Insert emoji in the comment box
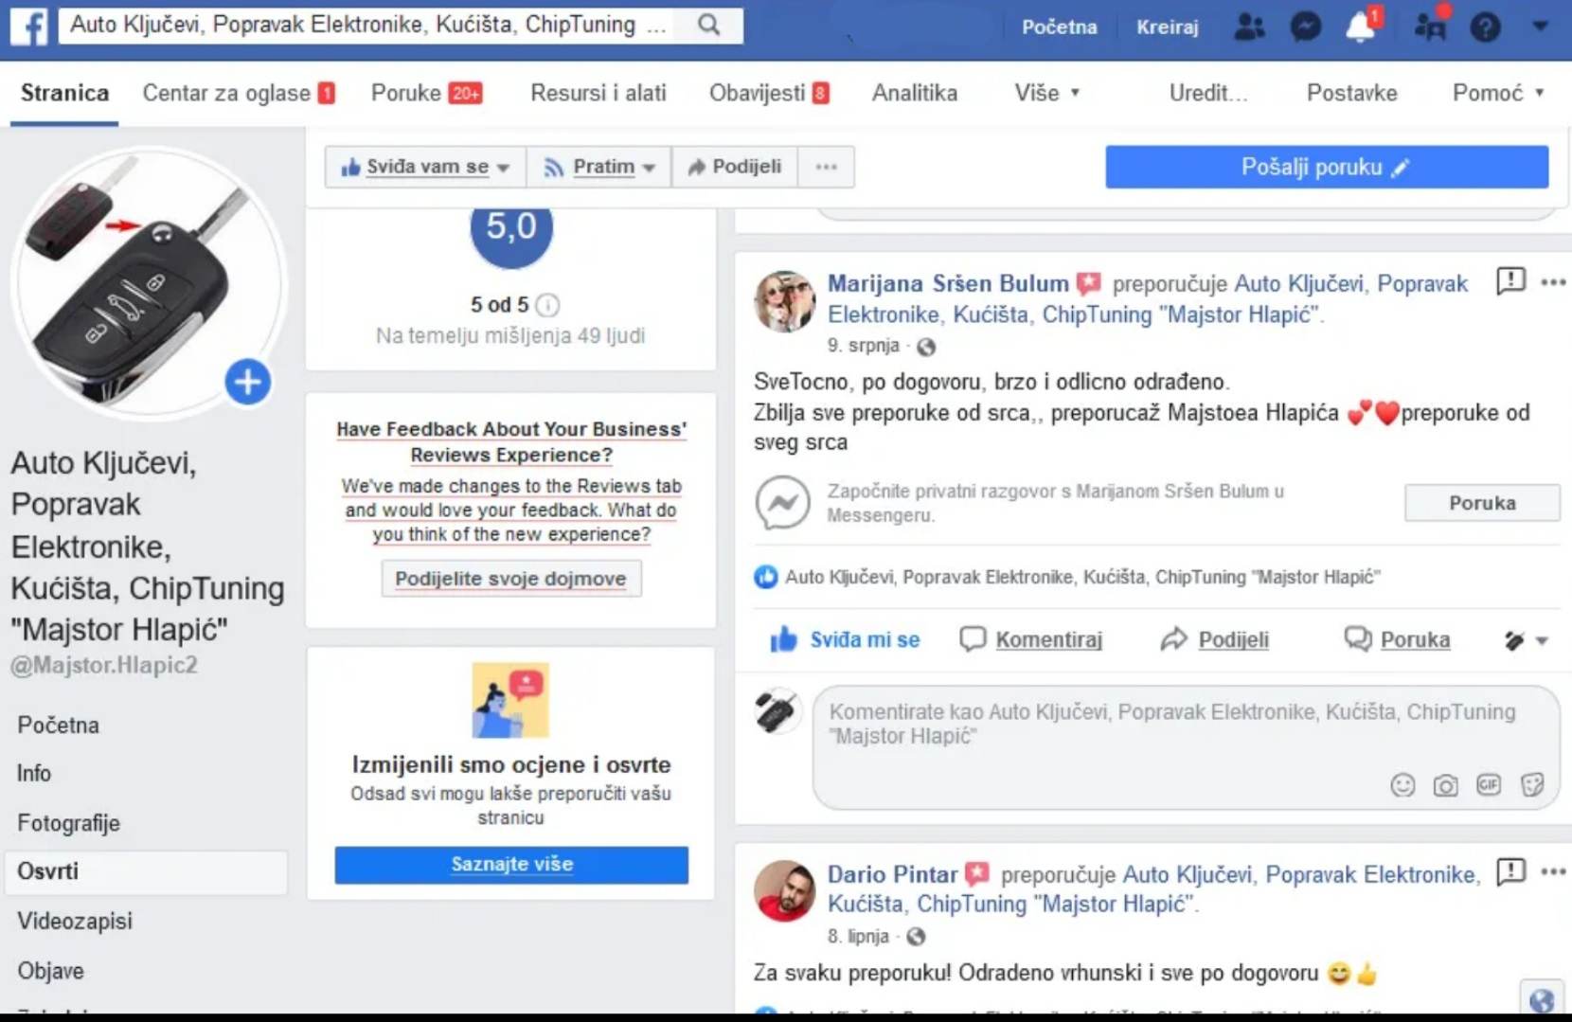Image resolution: width=1572 pixels, height=1022 pixels. (x=1402, y=785)
